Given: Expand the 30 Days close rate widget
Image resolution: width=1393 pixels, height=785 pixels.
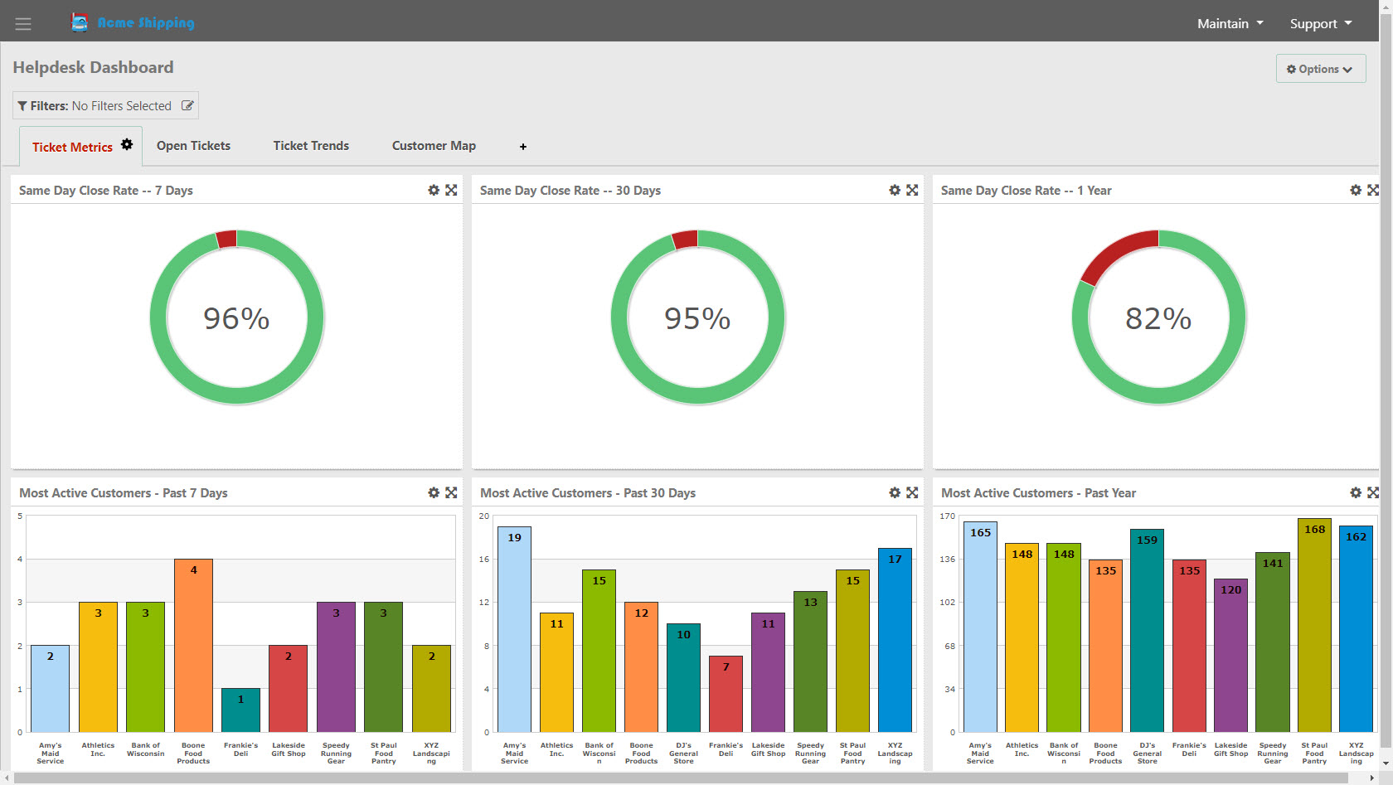Looking at the screenshot, I should (912, 190).
